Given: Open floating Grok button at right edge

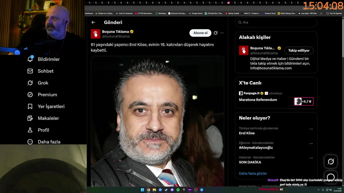Looking at the screenshot, I should click(331, 161).
